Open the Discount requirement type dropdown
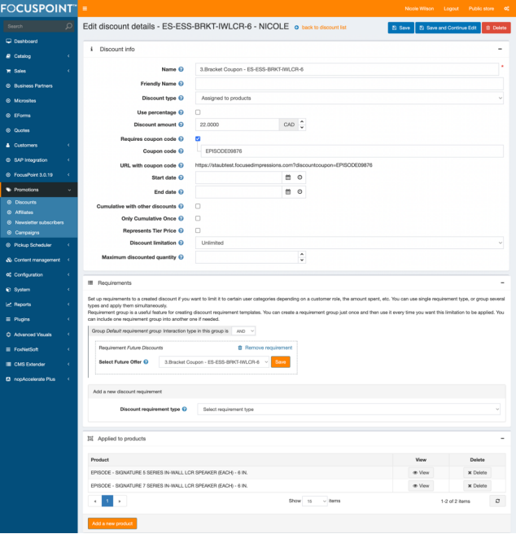Image resolution: width=516 pixels, height=534 pixels. [349, 409]
